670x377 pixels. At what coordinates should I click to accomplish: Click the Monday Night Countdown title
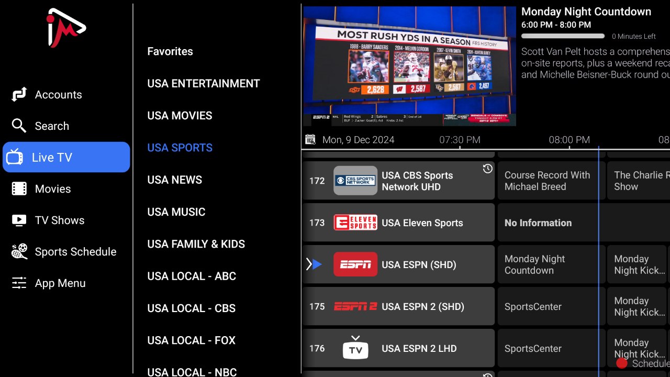click(x=586, y=12)
